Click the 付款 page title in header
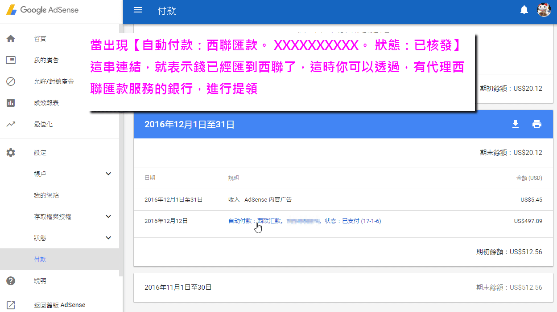The image size is (557, 312). [x=167, y=11]
